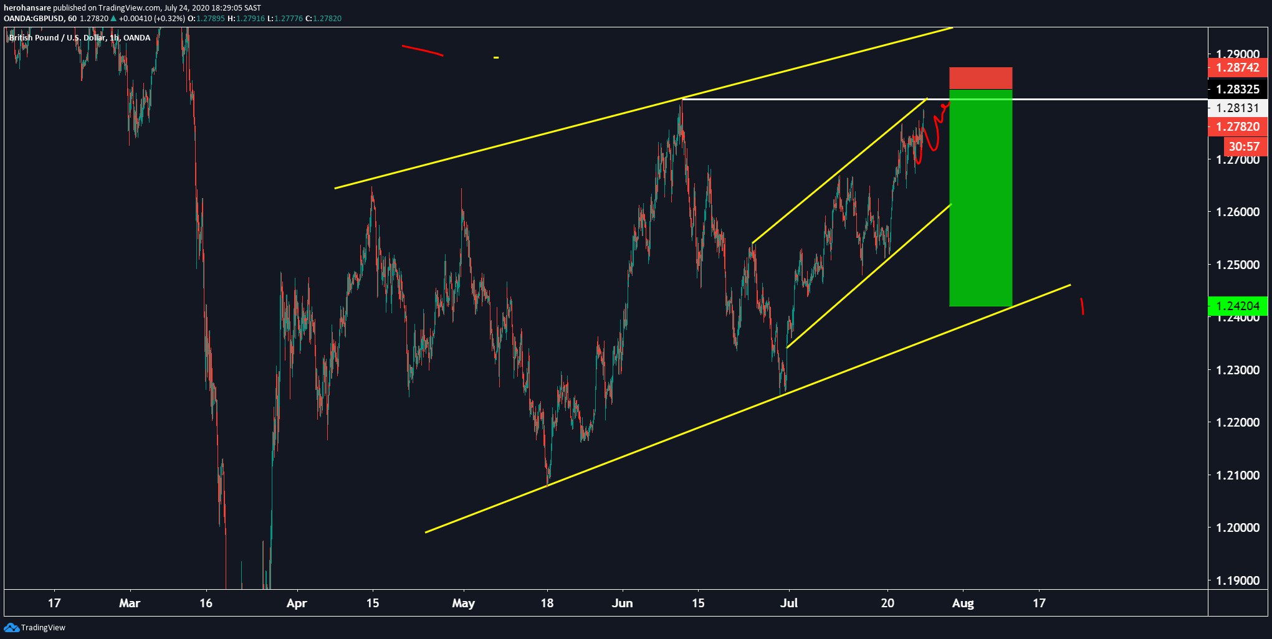Click the Jul date on time axis
This screenshot has width=1272, height=639.
[x=789, y=603]
